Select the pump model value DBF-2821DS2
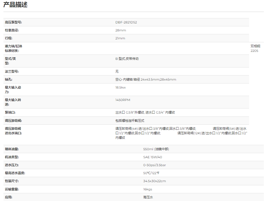Screen dimensions: 264x201 pos(126,22)
